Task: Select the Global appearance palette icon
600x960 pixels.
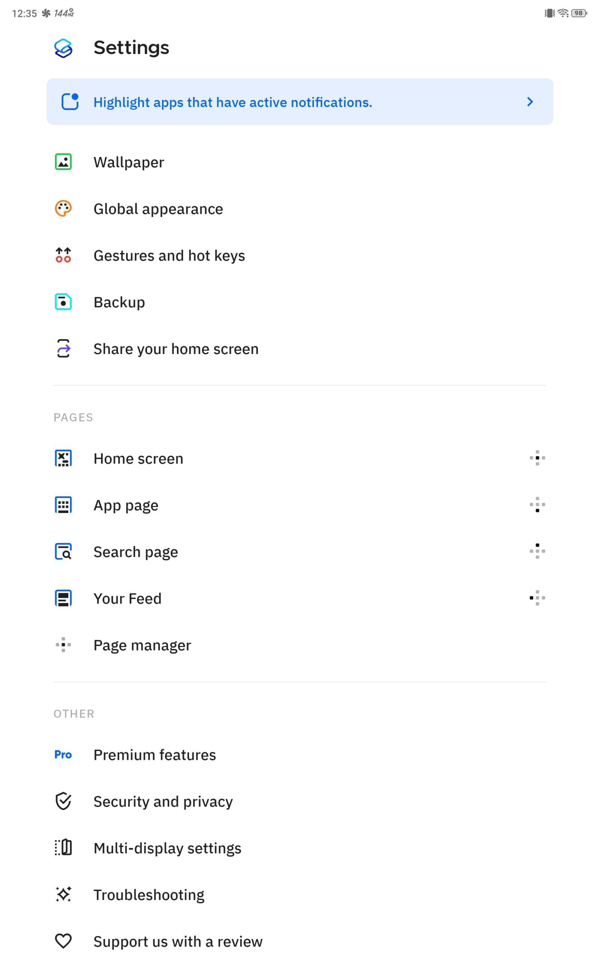Action: pyautogui.click(x=63, y=208)
